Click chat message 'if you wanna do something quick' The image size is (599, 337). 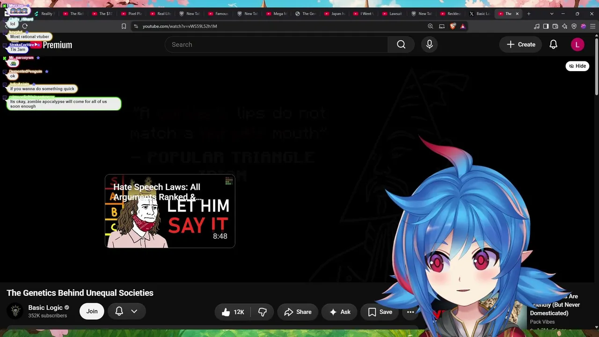point(42,89)
